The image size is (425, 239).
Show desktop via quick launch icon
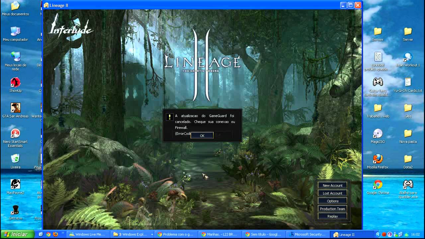41,234
